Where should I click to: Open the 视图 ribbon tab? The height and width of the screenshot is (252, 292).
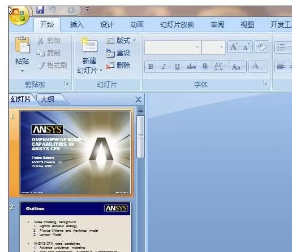click(247, 25)
